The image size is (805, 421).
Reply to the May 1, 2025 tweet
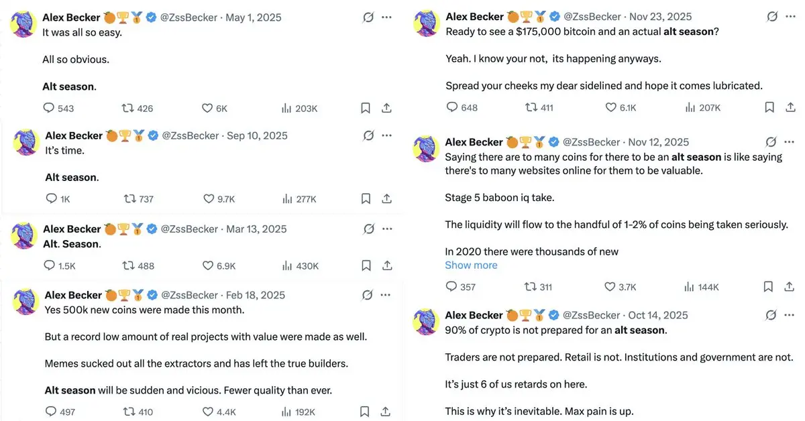pos(58,108)
